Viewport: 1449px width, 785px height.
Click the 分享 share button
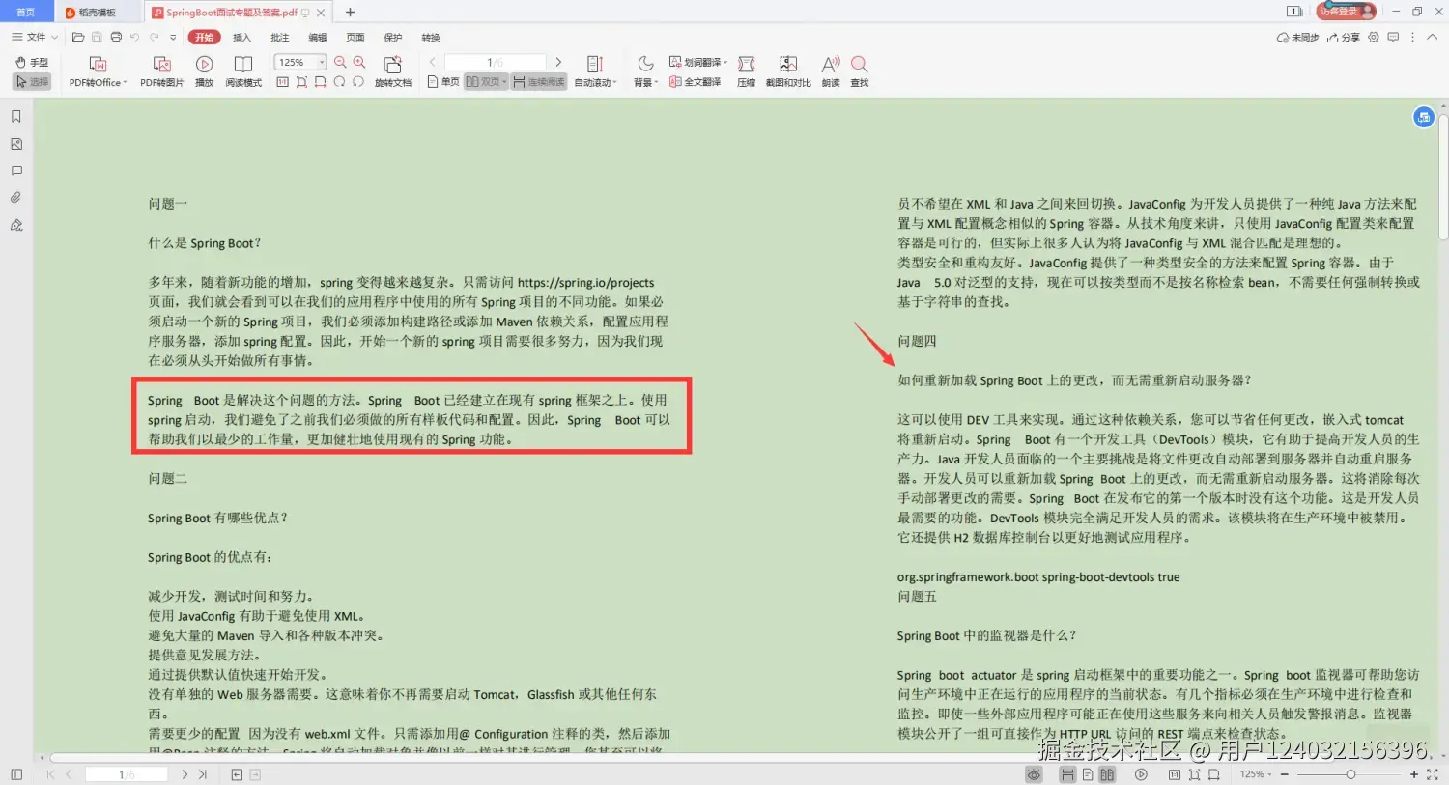[1343, 37]
